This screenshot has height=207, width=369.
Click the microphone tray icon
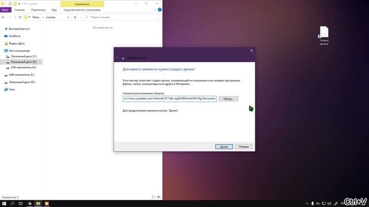[x=312, y=204]
